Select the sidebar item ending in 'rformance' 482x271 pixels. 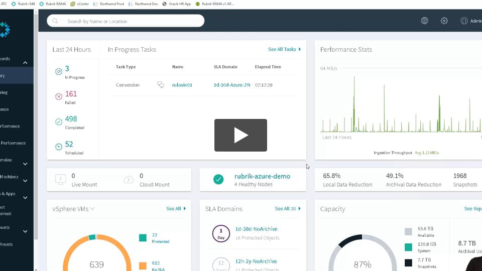(10, 126)
